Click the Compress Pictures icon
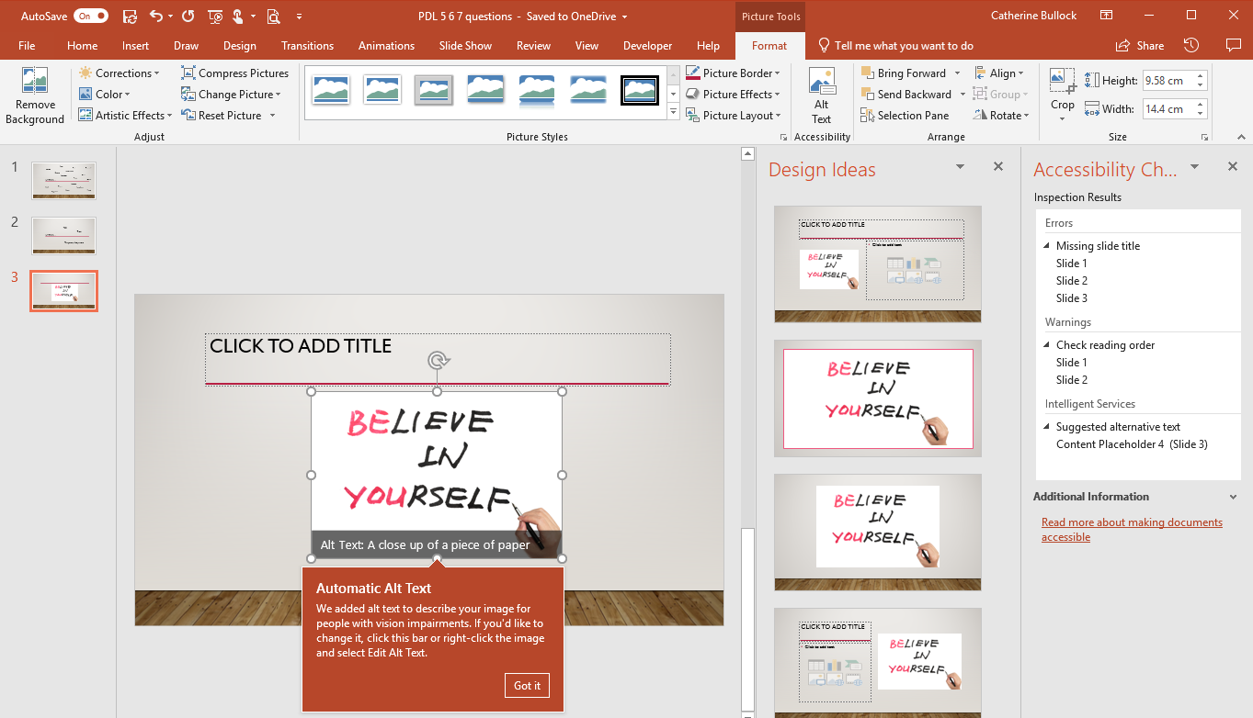Screen dimensions: 1253x718 [187, 72]
